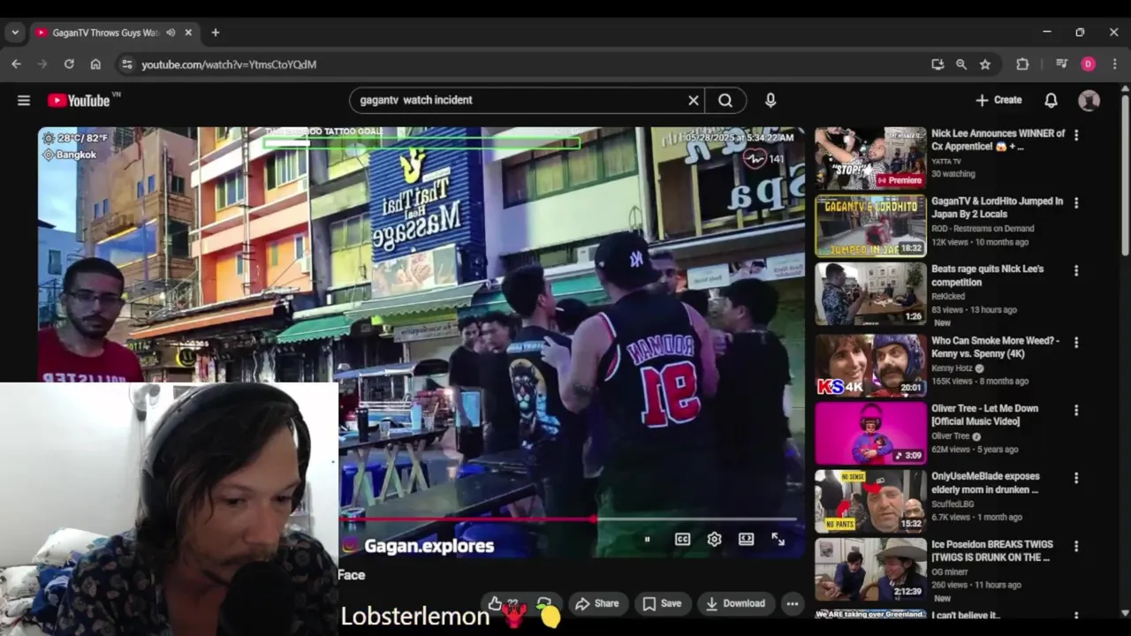Enter full screen on the player

[x=778, y=539]
